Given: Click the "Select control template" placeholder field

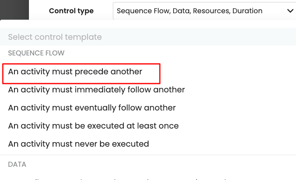Looking at the screenshot, I should 55,37.
